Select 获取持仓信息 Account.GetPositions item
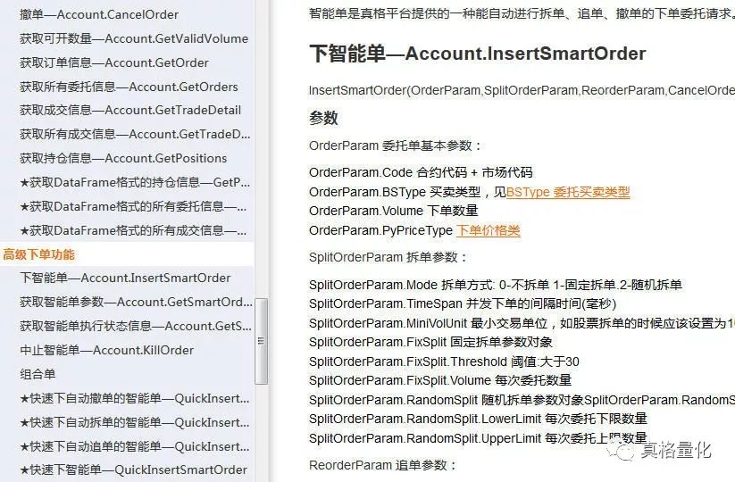This screenshot has height=482, width=735. click(123, 158)
